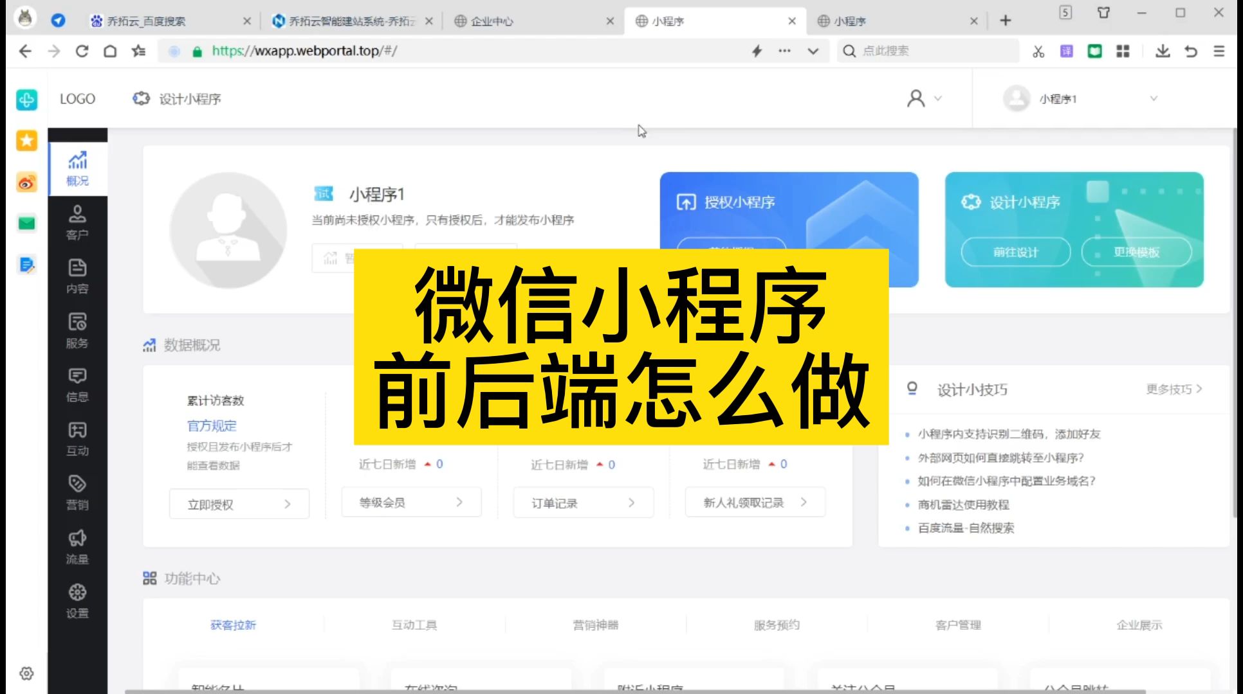Open the four-squares apps grid icon

(1123, 51)
